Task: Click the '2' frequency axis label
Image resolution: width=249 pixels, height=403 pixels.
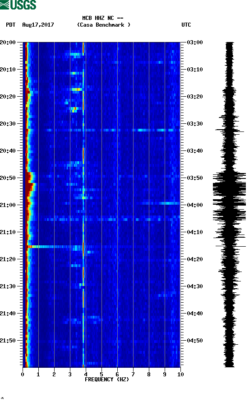Action: pyautogui.click(x=54, y=375)
